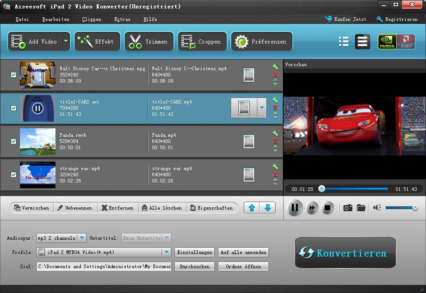Click the Umbenennen button
The image size is (426, 293).
click(x=75, y=208)
